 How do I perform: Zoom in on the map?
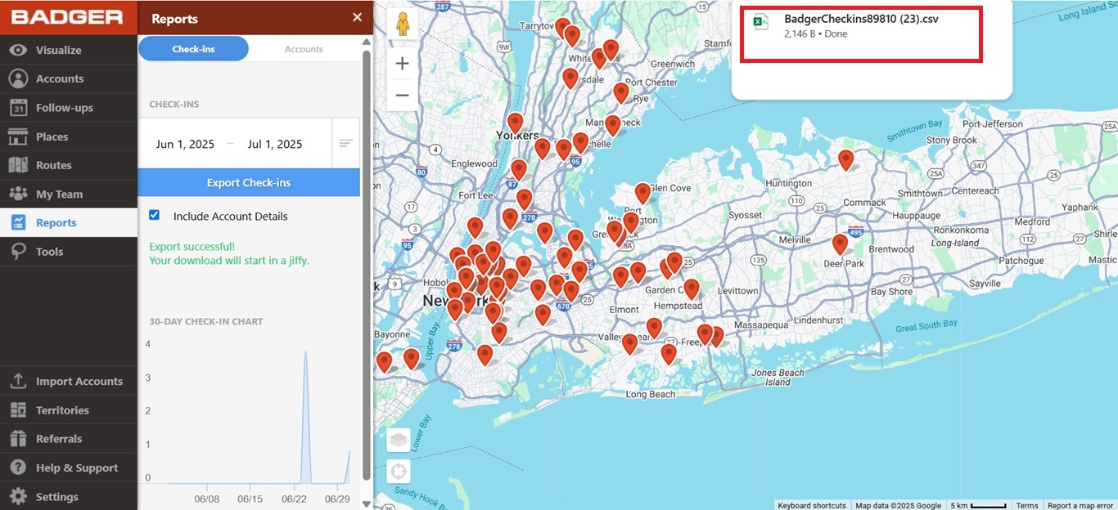click(402, 64)
